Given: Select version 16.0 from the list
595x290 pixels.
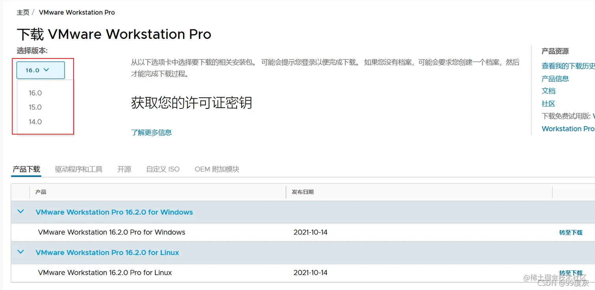Looking at the screenshot, I should point(35,93).
